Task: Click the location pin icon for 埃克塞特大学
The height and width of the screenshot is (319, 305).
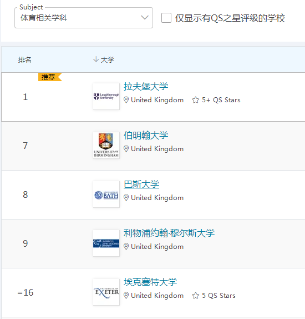Action: (126, 296)
